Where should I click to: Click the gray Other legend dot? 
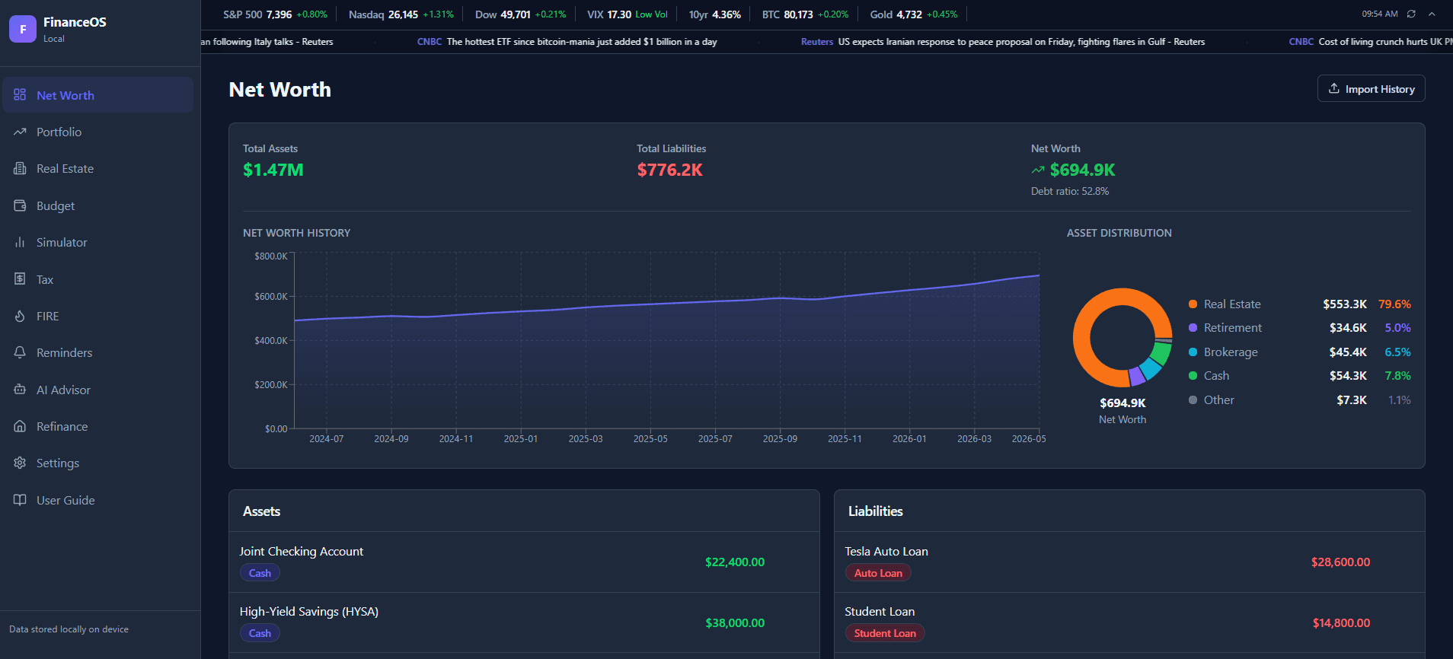pyautogui.click(x=1193, y=400)
